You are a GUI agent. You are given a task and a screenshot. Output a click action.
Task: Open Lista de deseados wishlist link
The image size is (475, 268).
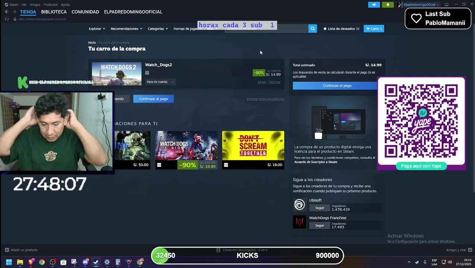click(341, 29)
